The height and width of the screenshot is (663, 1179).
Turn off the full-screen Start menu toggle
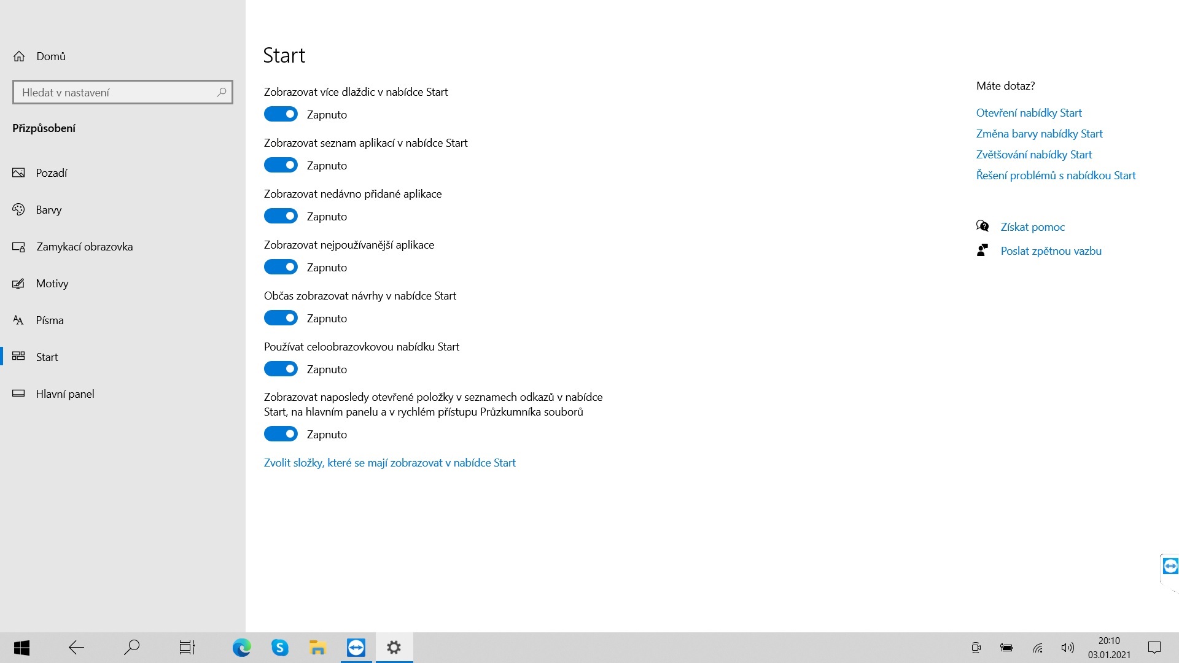click(x=281, y=369)
